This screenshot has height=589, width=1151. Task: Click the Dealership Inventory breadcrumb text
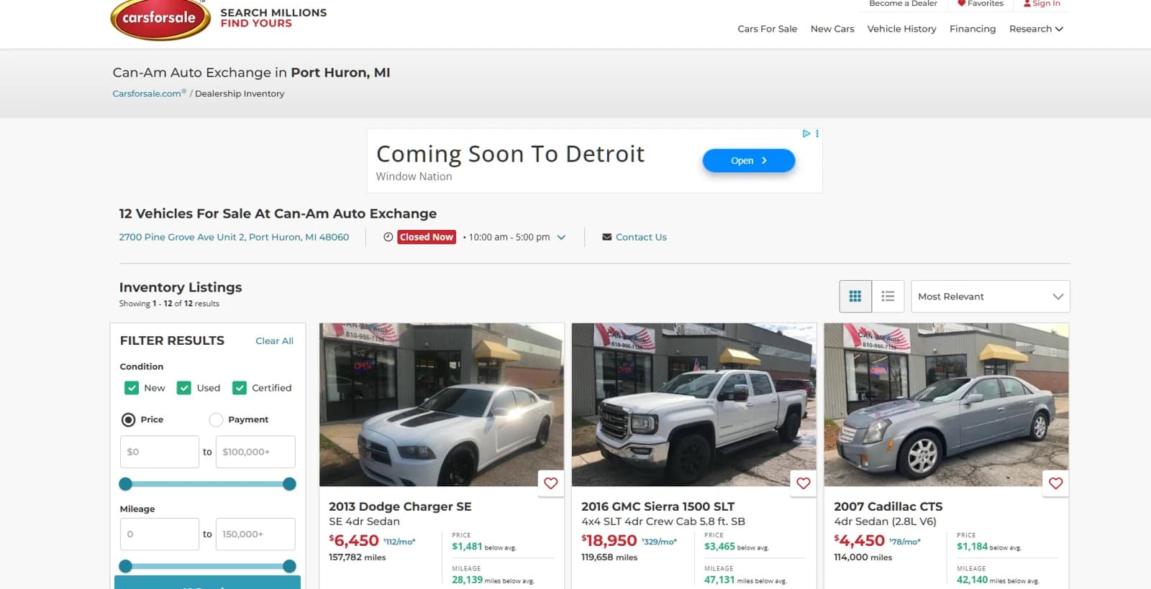tap(240, 93)
